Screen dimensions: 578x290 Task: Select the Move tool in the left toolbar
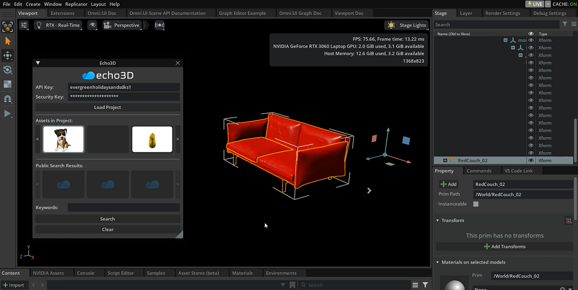tap(7, 55)
